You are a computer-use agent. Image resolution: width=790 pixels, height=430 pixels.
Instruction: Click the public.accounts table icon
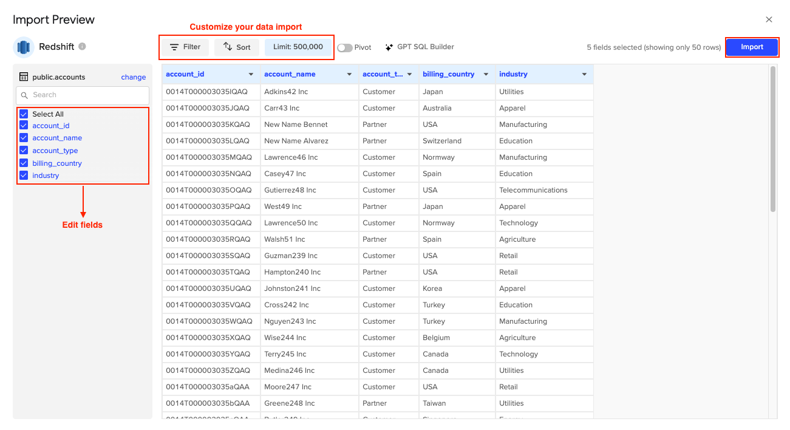coord(24,77)
